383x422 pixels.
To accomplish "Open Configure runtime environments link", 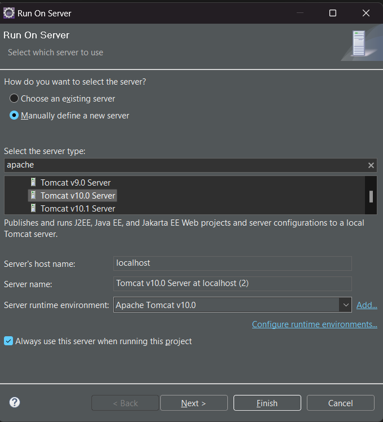I will coord(314,324).
